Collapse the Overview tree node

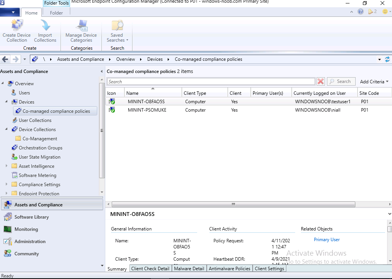click(3, 83)
